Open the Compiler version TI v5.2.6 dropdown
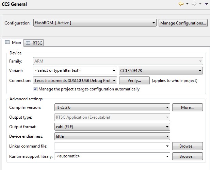This screenshot has height=170, width=210. [112, 107]
